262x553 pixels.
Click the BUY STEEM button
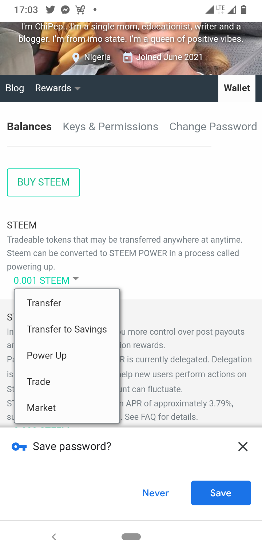pyautogui.click(x=43, y=182)
